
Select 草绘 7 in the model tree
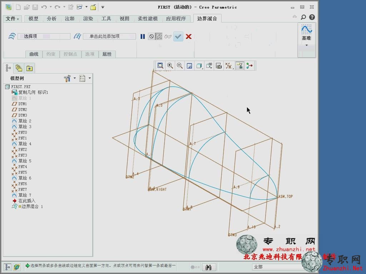(x=22, y=195)
